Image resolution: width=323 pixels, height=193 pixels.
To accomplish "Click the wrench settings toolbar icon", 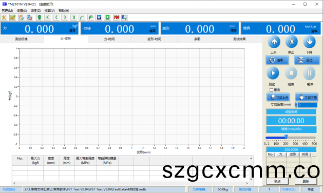I will point(4,17).
